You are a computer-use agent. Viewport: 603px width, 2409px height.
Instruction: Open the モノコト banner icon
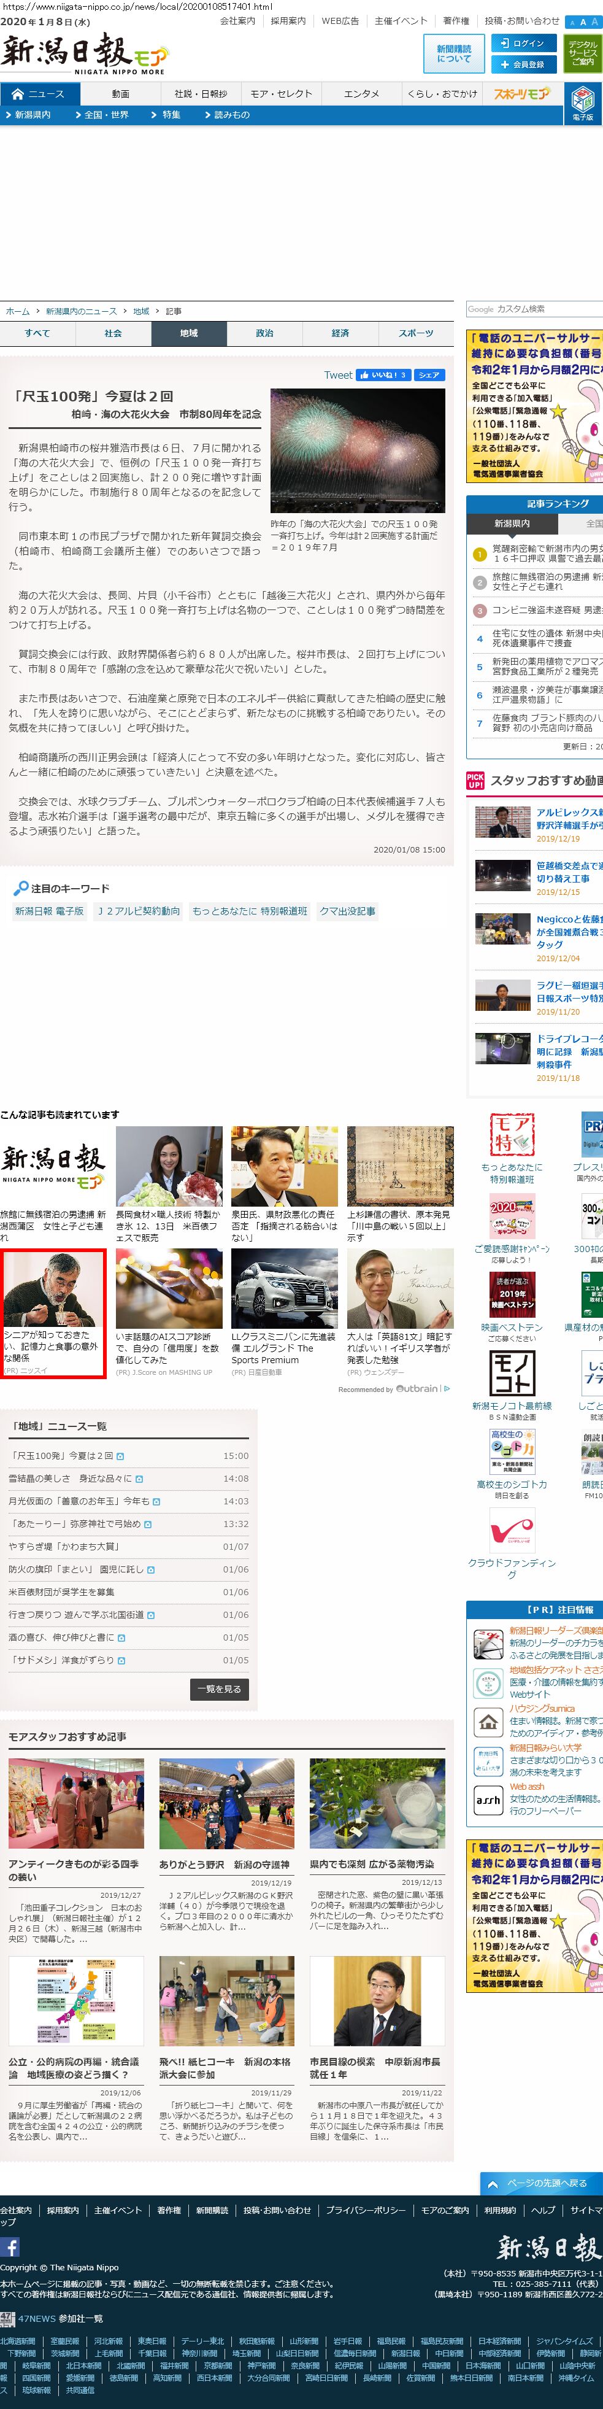point(512,1373)
